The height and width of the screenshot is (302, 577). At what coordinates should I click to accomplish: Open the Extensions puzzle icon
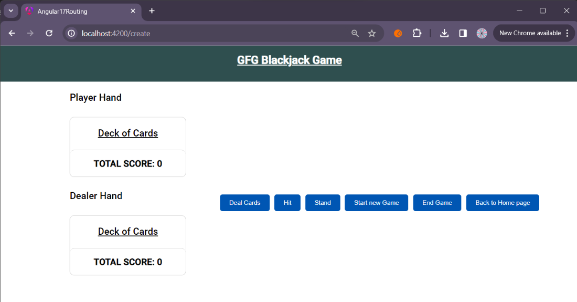pyautogui.click(x=416, y=33)
